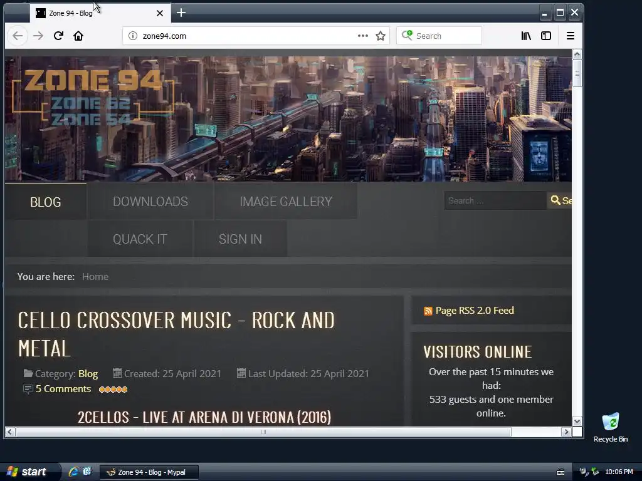Screen dimensions: 642x481
Task: Bookmark this page with the star
Action: click(381, 36)
